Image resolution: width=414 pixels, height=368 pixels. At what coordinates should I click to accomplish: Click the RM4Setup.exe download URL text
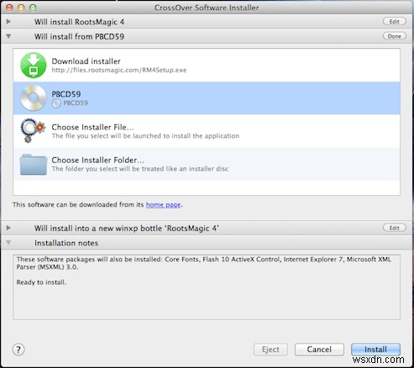(119, 70)
